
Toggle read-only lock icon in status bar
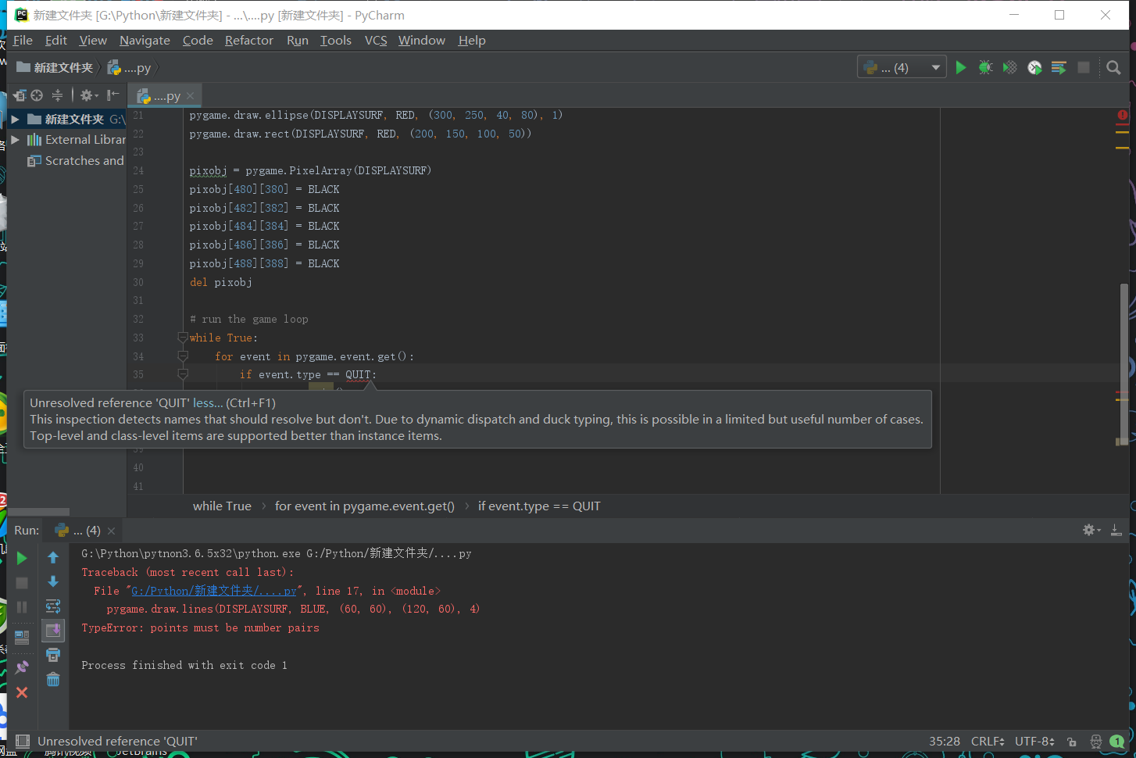click(x=1072, y=742)
